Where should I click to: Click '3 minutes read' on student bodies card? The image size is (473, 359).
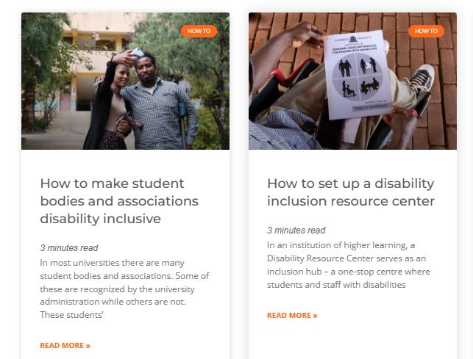tap(68, 248)
